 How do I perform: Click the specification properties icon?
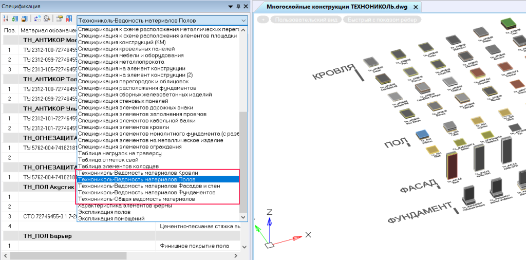coord(60,19)
